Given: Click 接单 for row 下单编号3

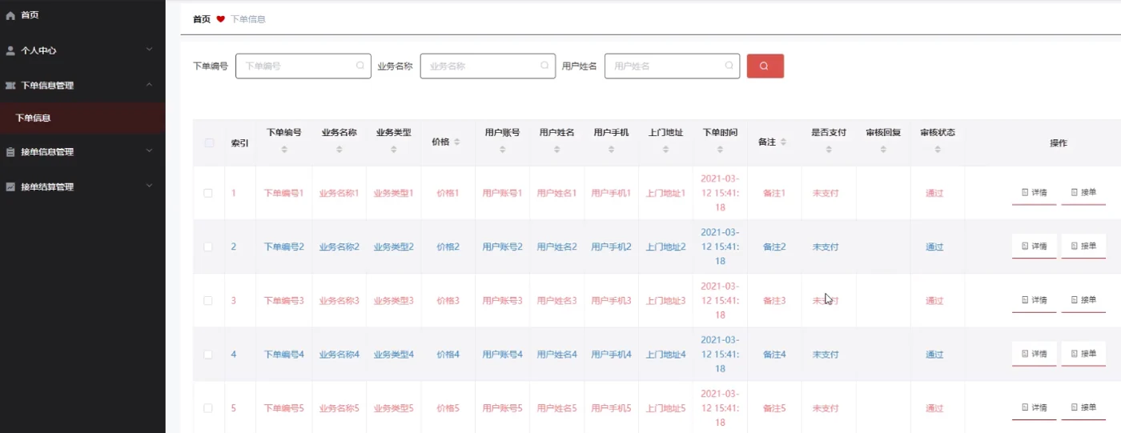Looking at the screenshot, I should (1083, 300).
